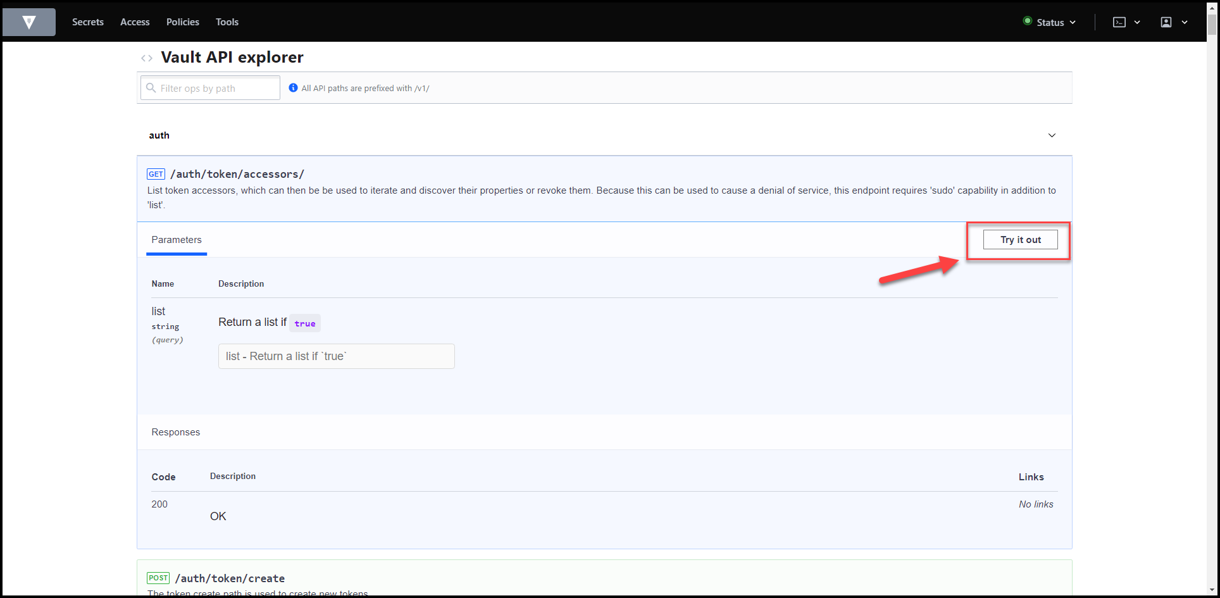Click the Try it out button
Viewport: 1220px width, 598px height.
pyautogui.click(x=1019, y=239)
